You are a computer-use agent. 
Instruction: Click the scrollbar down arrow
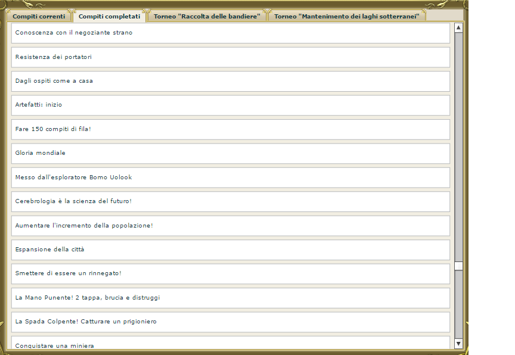point(458,343)
